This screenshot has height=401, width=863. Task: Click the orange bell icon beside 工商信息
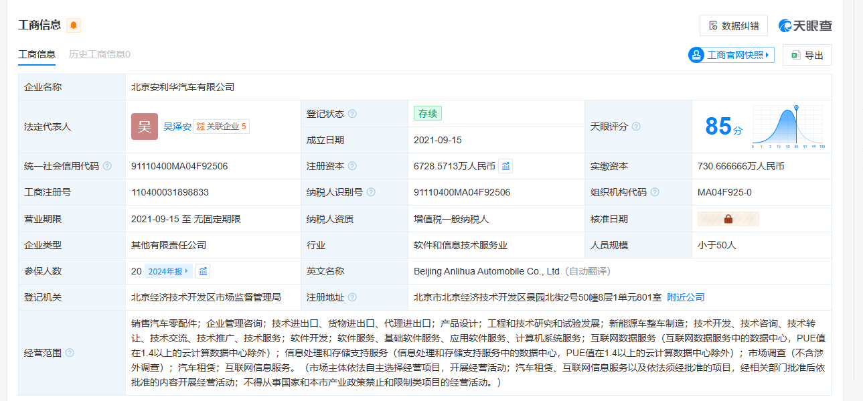73,25
